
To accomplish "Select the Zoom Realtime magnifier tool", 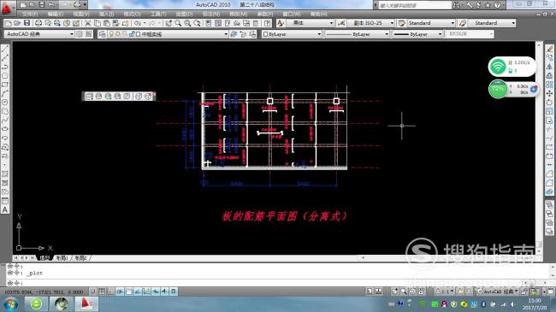I will click(x=178, y=23).
